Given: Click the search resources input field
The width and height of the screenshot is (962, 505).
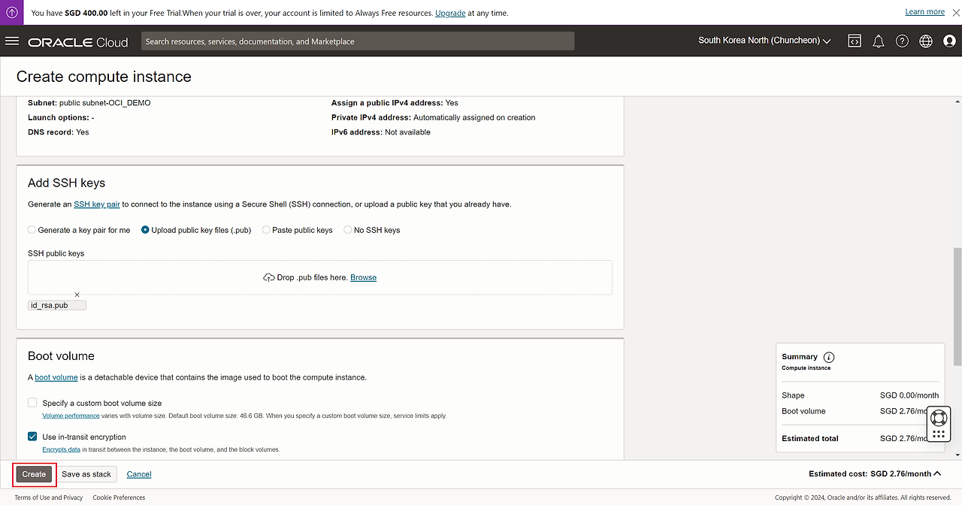Looking at the screenshot, I should tap(357, 41).
